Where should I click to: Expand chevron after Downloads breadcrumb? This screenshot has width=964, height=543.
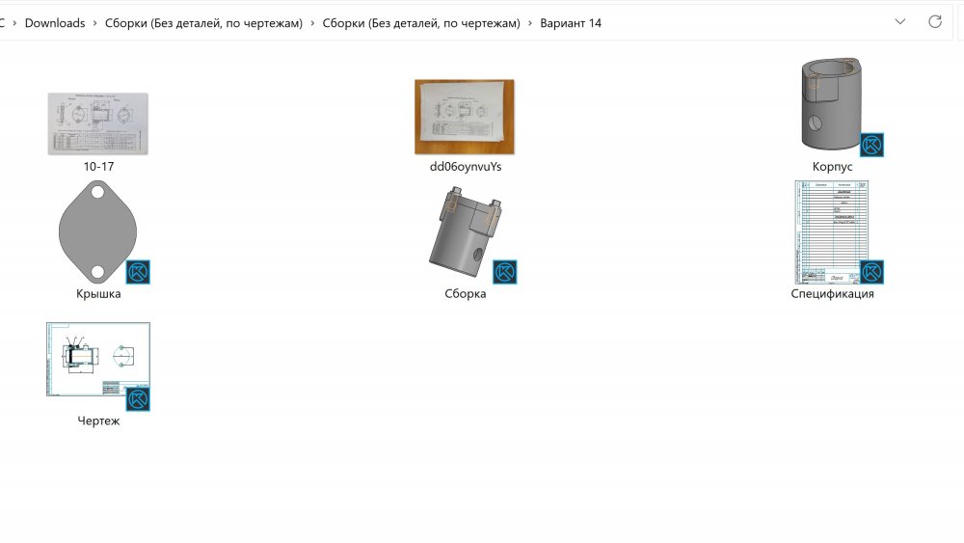[94, 23]
